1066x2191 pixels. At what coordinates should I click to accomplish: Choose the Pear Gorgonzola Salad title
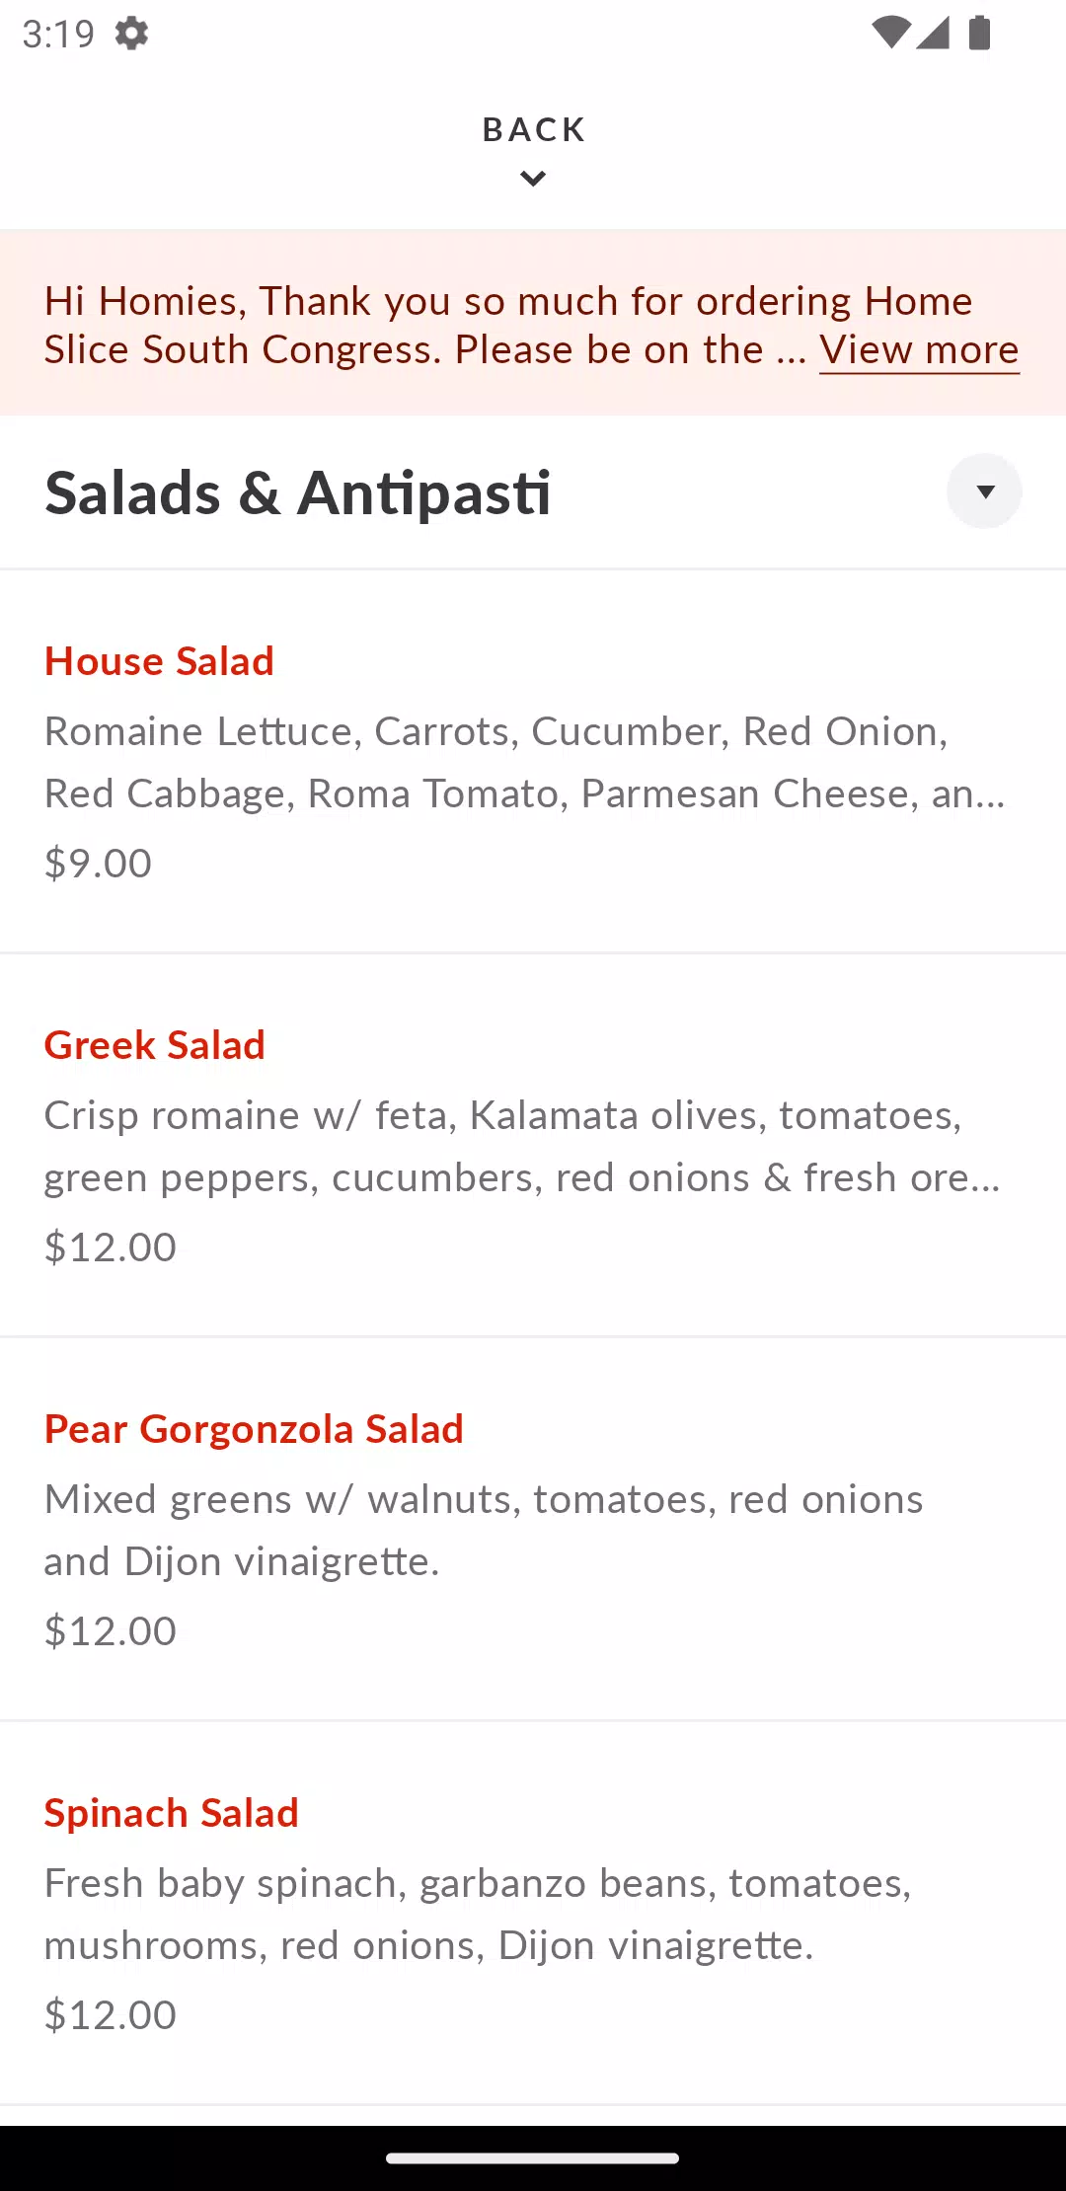click(254, 1429)
